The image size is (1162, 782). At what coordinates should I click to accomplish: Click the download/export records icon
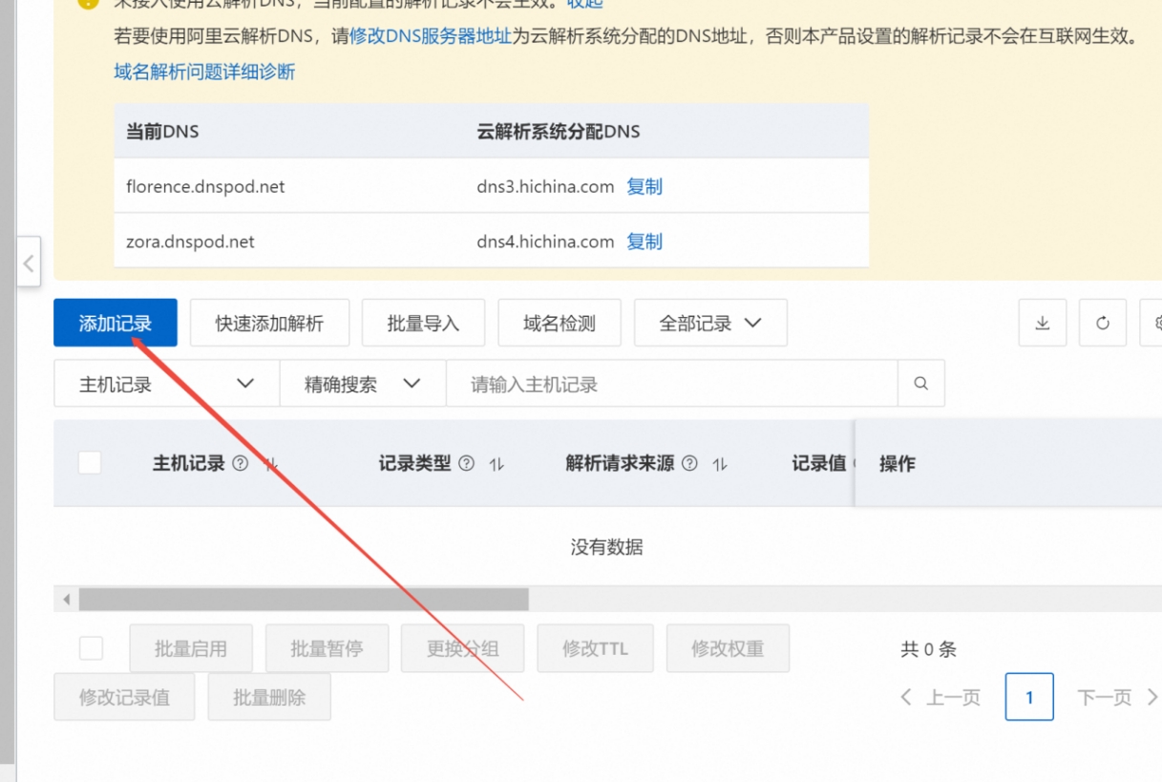(x=1043, y=323)
